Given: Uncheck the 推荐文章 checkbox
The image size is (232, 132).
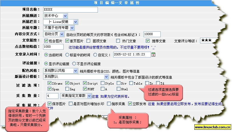Looking at the screenshot, I should (148, 41).
